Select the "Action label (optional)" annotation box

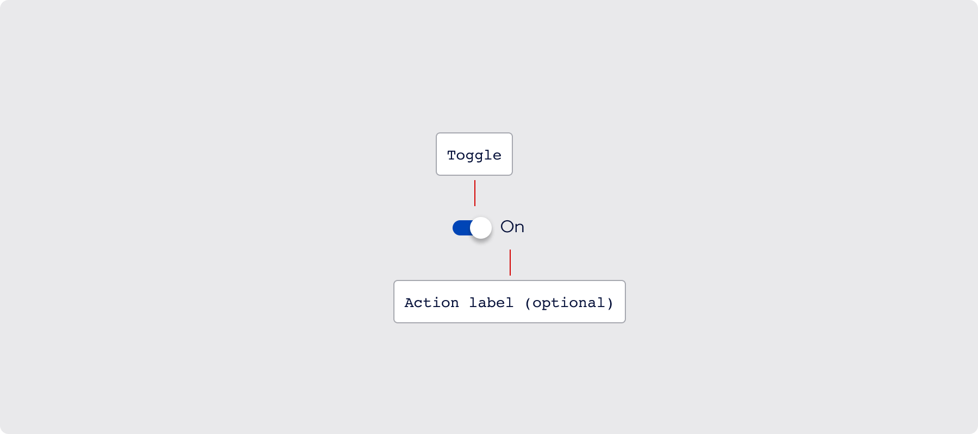pyautogui.click(x=509, y=302)
